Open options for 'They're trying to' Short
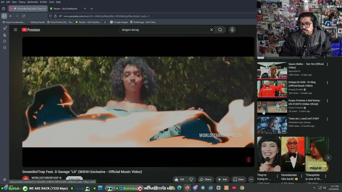 click(x=277, y=176)
